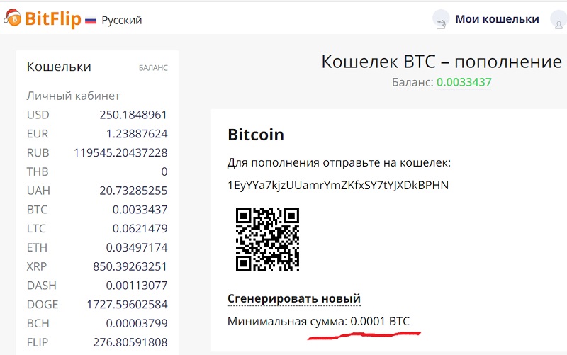Click the user profile avatar icon
567x355 pixels.
pos(558,20)
